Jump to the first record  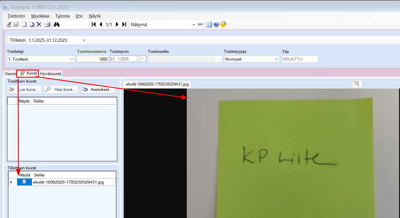(x=94, y=24)
